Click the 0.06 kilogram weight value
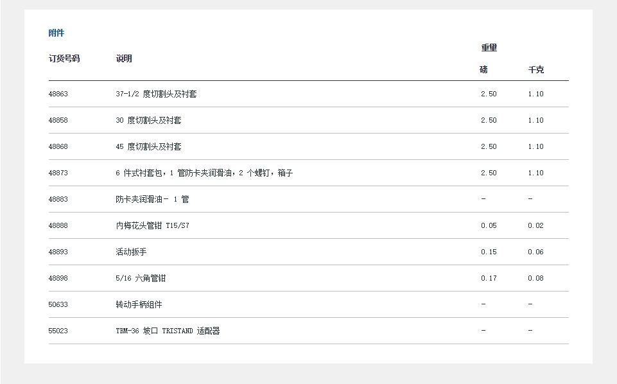The image size is (617, 384). [535, 252]
